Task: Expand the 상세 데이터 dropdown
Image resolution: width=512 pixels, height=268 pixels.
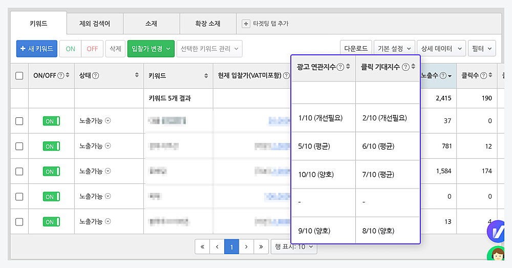Action: click(x=441, y=49)
